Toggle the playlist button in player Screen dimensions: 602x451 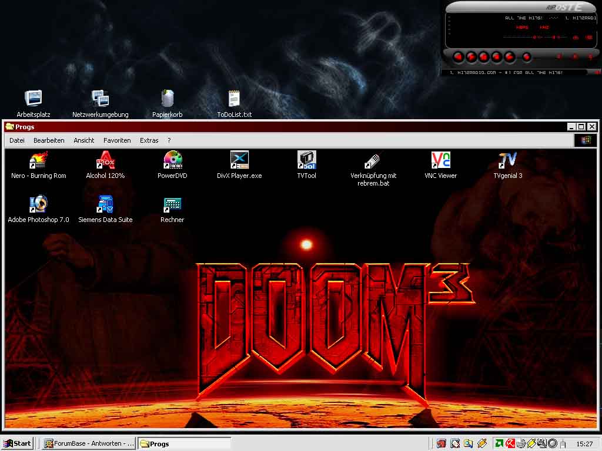(x=589, y=37)
